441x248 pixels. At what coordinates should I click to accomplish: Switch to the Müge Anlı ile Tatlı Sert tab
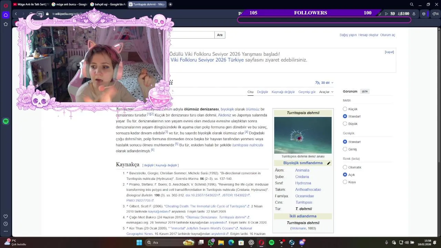(31, 4)
